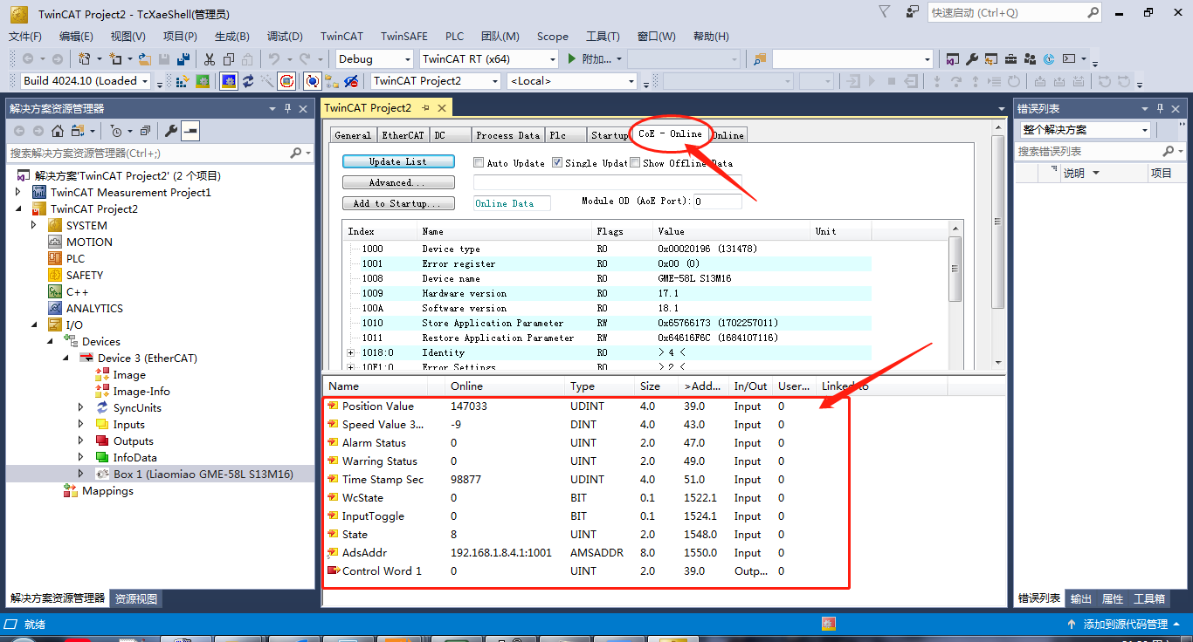Select Device 3 (EtherCAT) in tree
The image size is (1193, 642).
coord(147,358)
